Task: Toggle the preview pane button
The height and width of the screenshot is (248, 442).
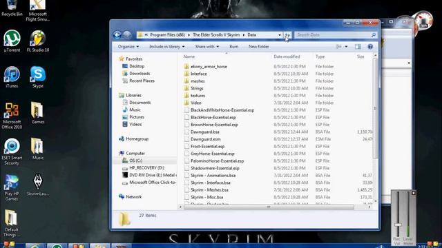Action: click(358, 47)
